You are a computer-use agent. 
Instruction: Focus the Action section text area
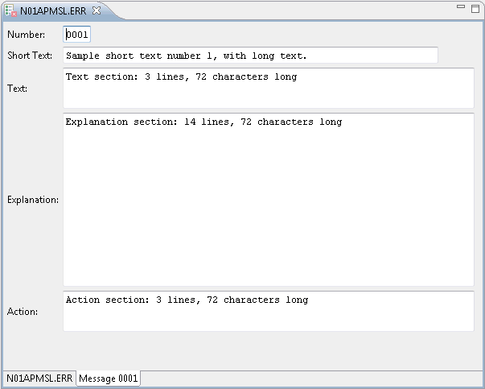click(x=269, y=311)
